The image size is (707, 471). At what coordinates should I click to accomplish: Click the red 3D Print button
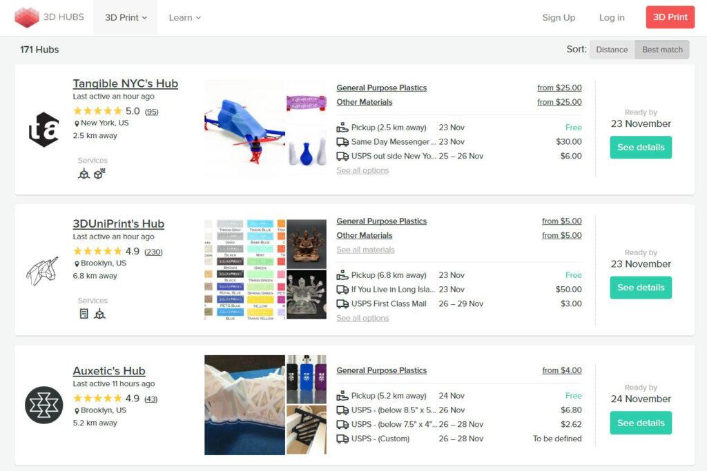[670, 17]
